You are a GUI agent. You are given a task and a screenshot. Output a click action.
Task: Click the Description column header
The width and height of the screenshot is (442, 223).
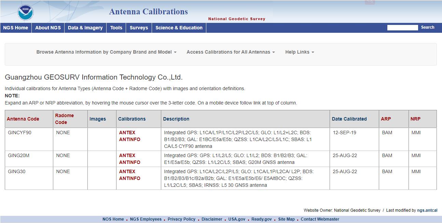[x=176, y=119]
